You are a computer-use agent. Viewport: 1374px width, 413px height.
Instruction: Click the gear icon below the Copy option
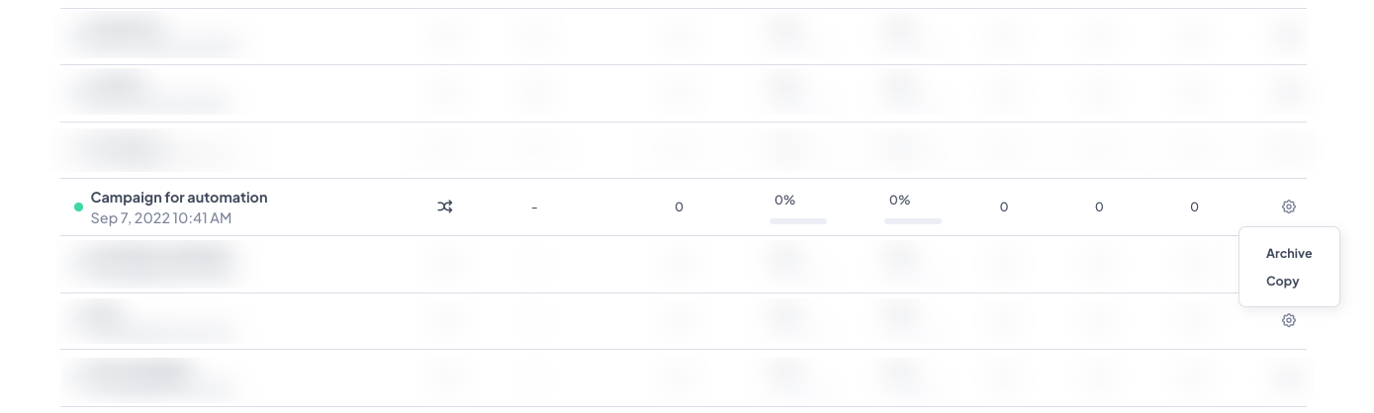coord(1288,320)
